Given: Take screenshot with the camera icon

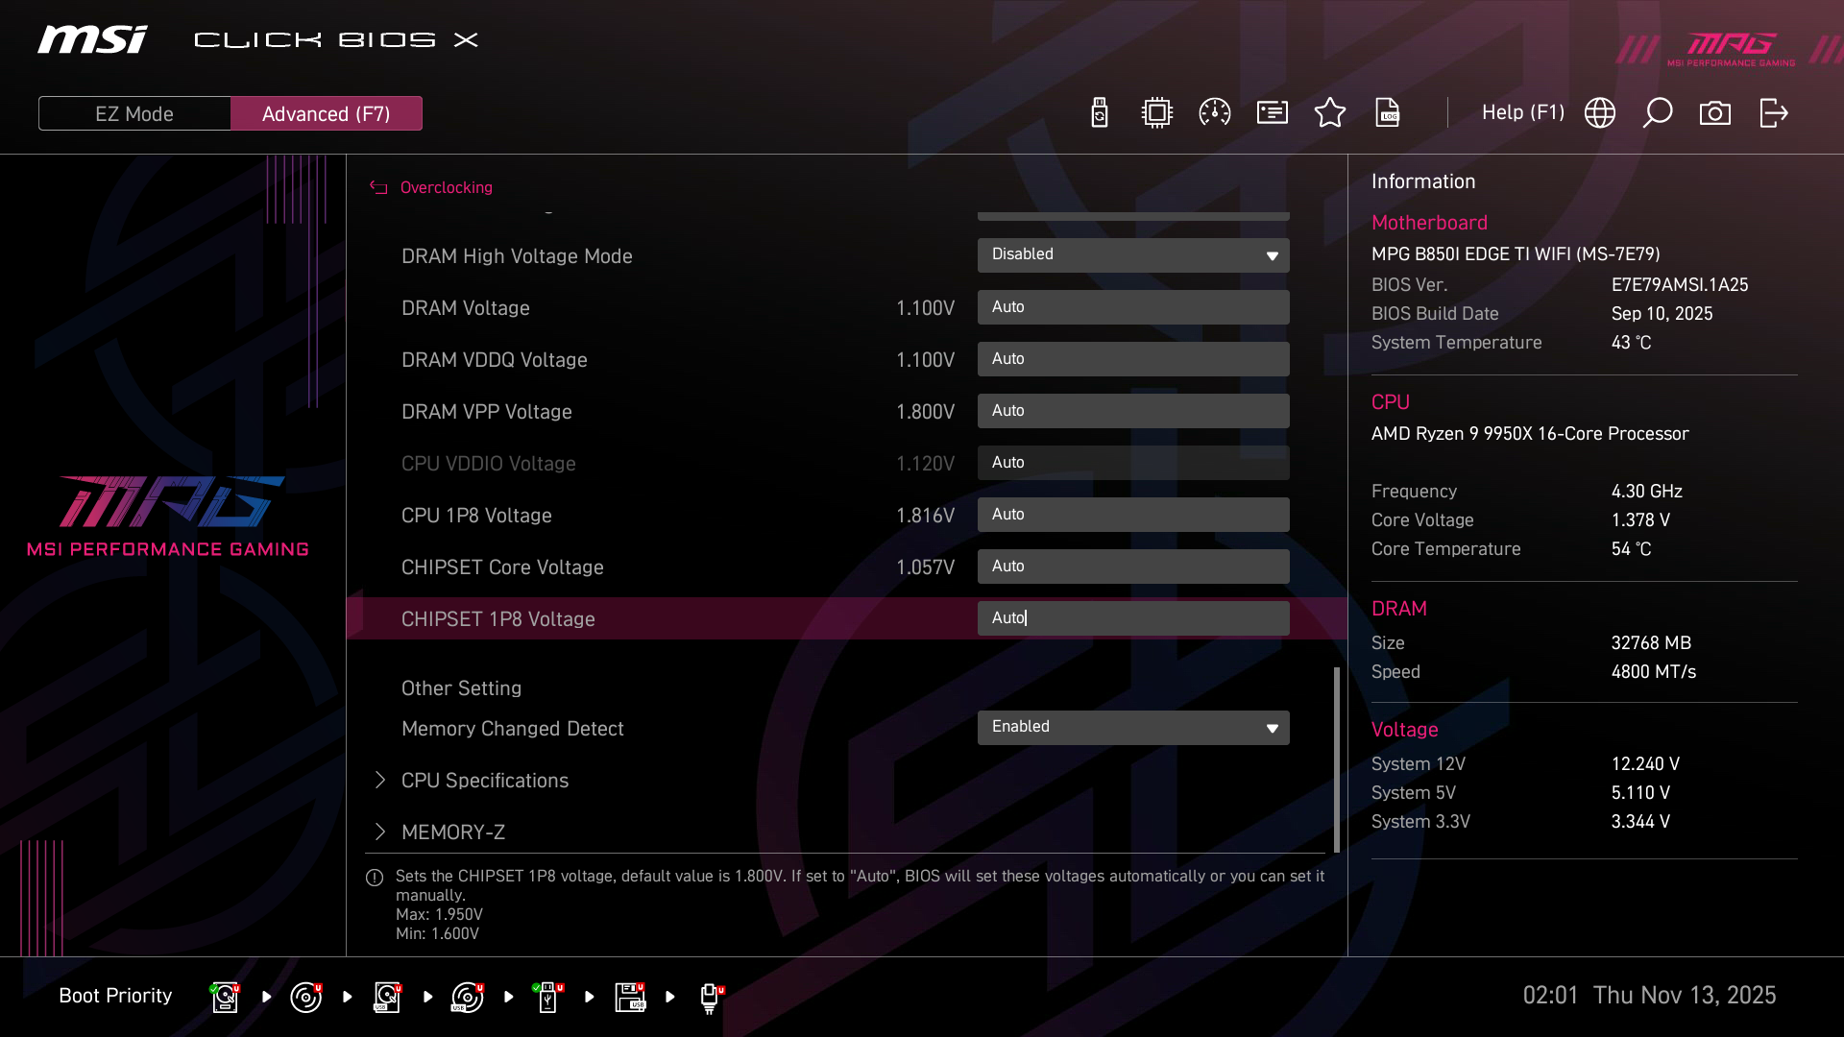Looking at the screenshot, I should 1715,113.
